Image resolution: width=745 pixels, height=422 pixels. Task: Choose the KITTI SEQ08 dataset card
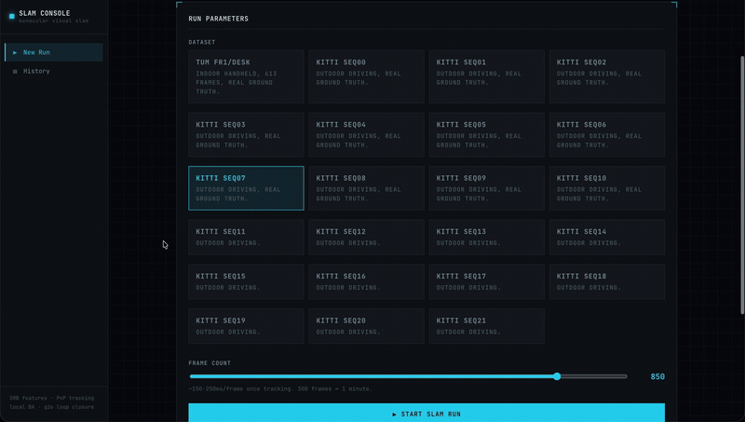366,188
